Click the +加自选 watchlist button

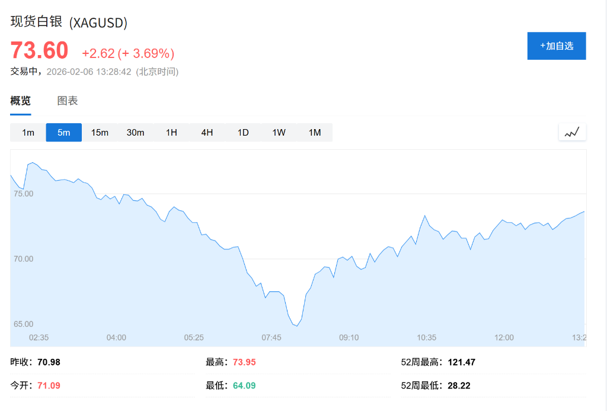(556, 46)
